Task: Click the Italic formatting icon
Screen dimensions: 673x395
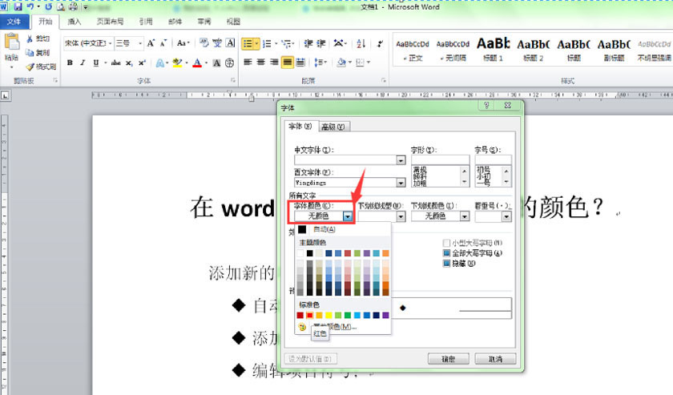Action: 83,62
